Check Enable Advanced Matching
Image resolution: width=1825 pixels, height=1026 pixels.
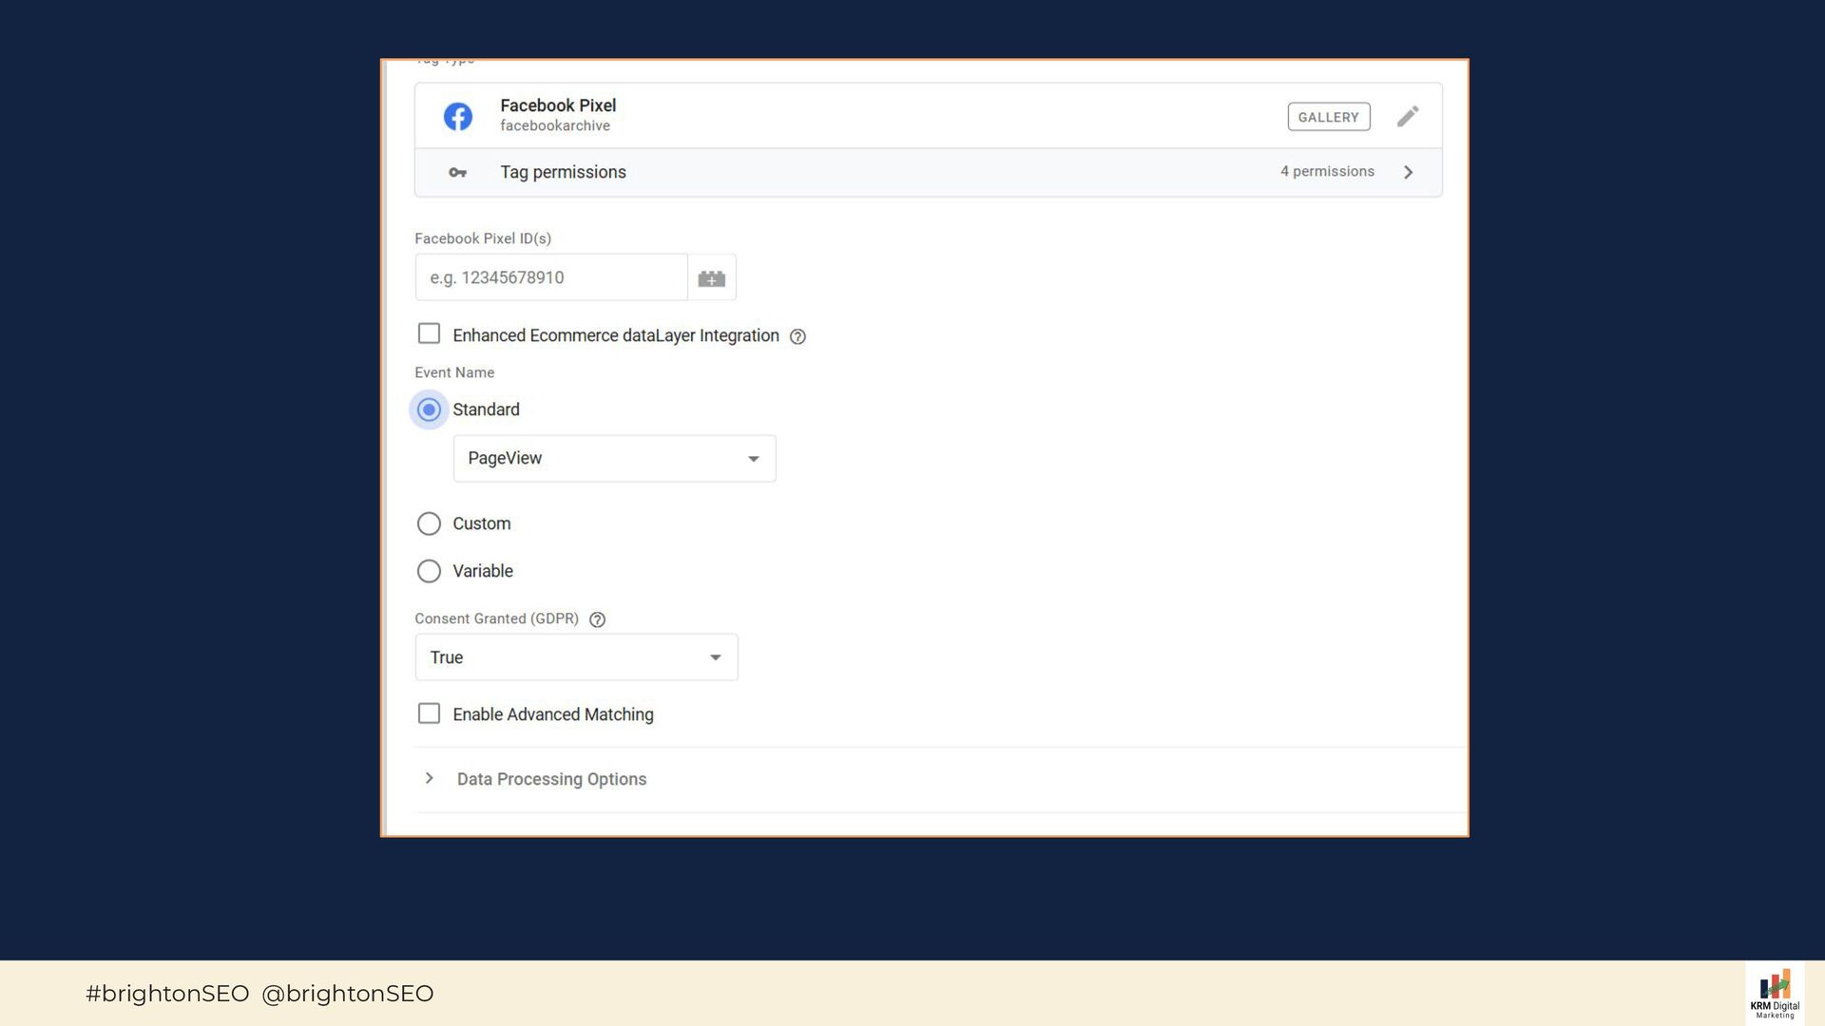click(x=429, y=713)
